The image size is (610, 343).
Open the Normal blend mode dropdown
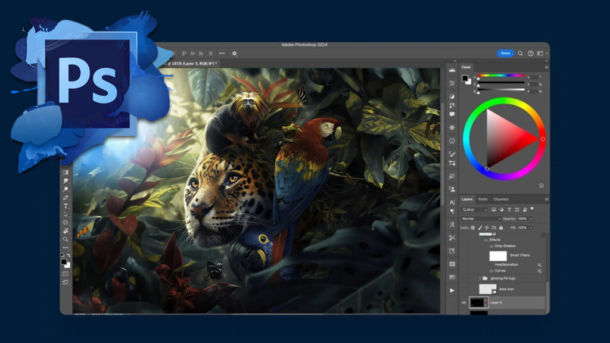tap(481, 219)
